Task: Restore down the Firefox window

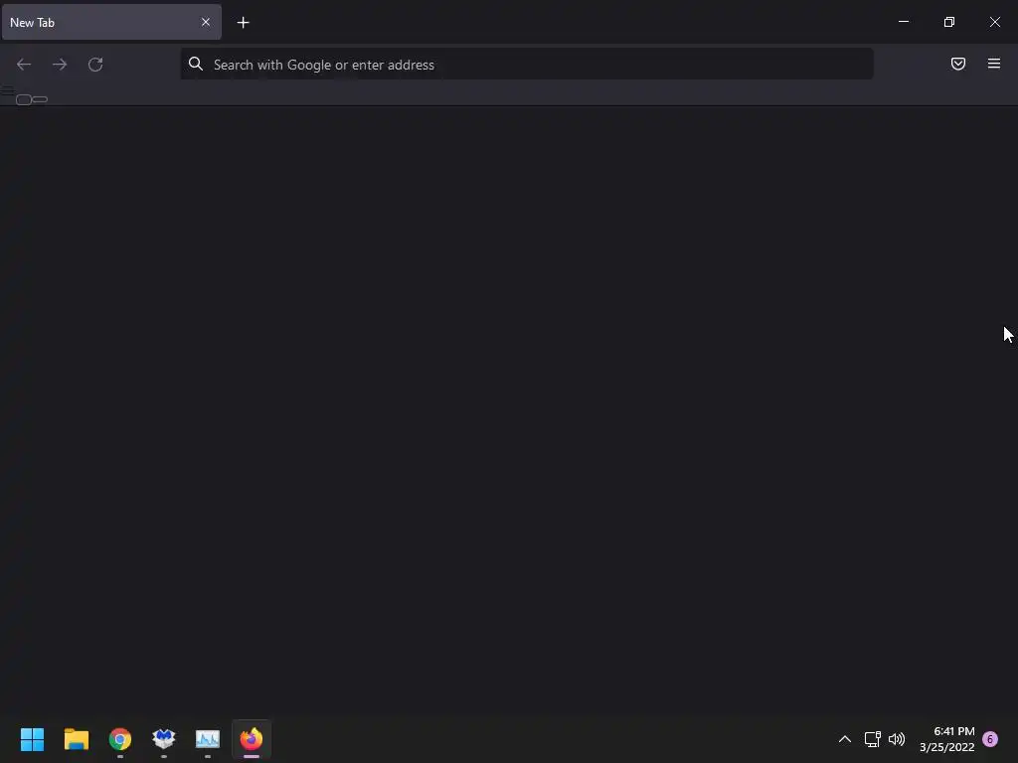Action: [x=949, y=22]
